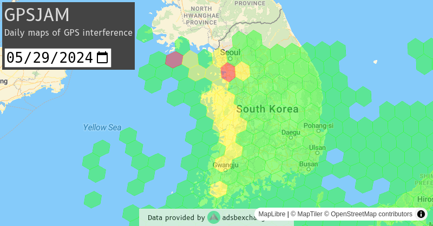This screenshot has height=226, width=433.
Task: Click the GPSJAM site title
Action: 37,15
